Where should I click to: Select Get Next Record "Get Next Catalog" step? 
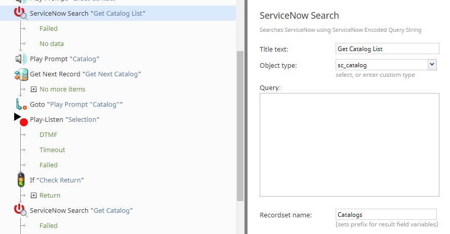(x=85, y=74)
